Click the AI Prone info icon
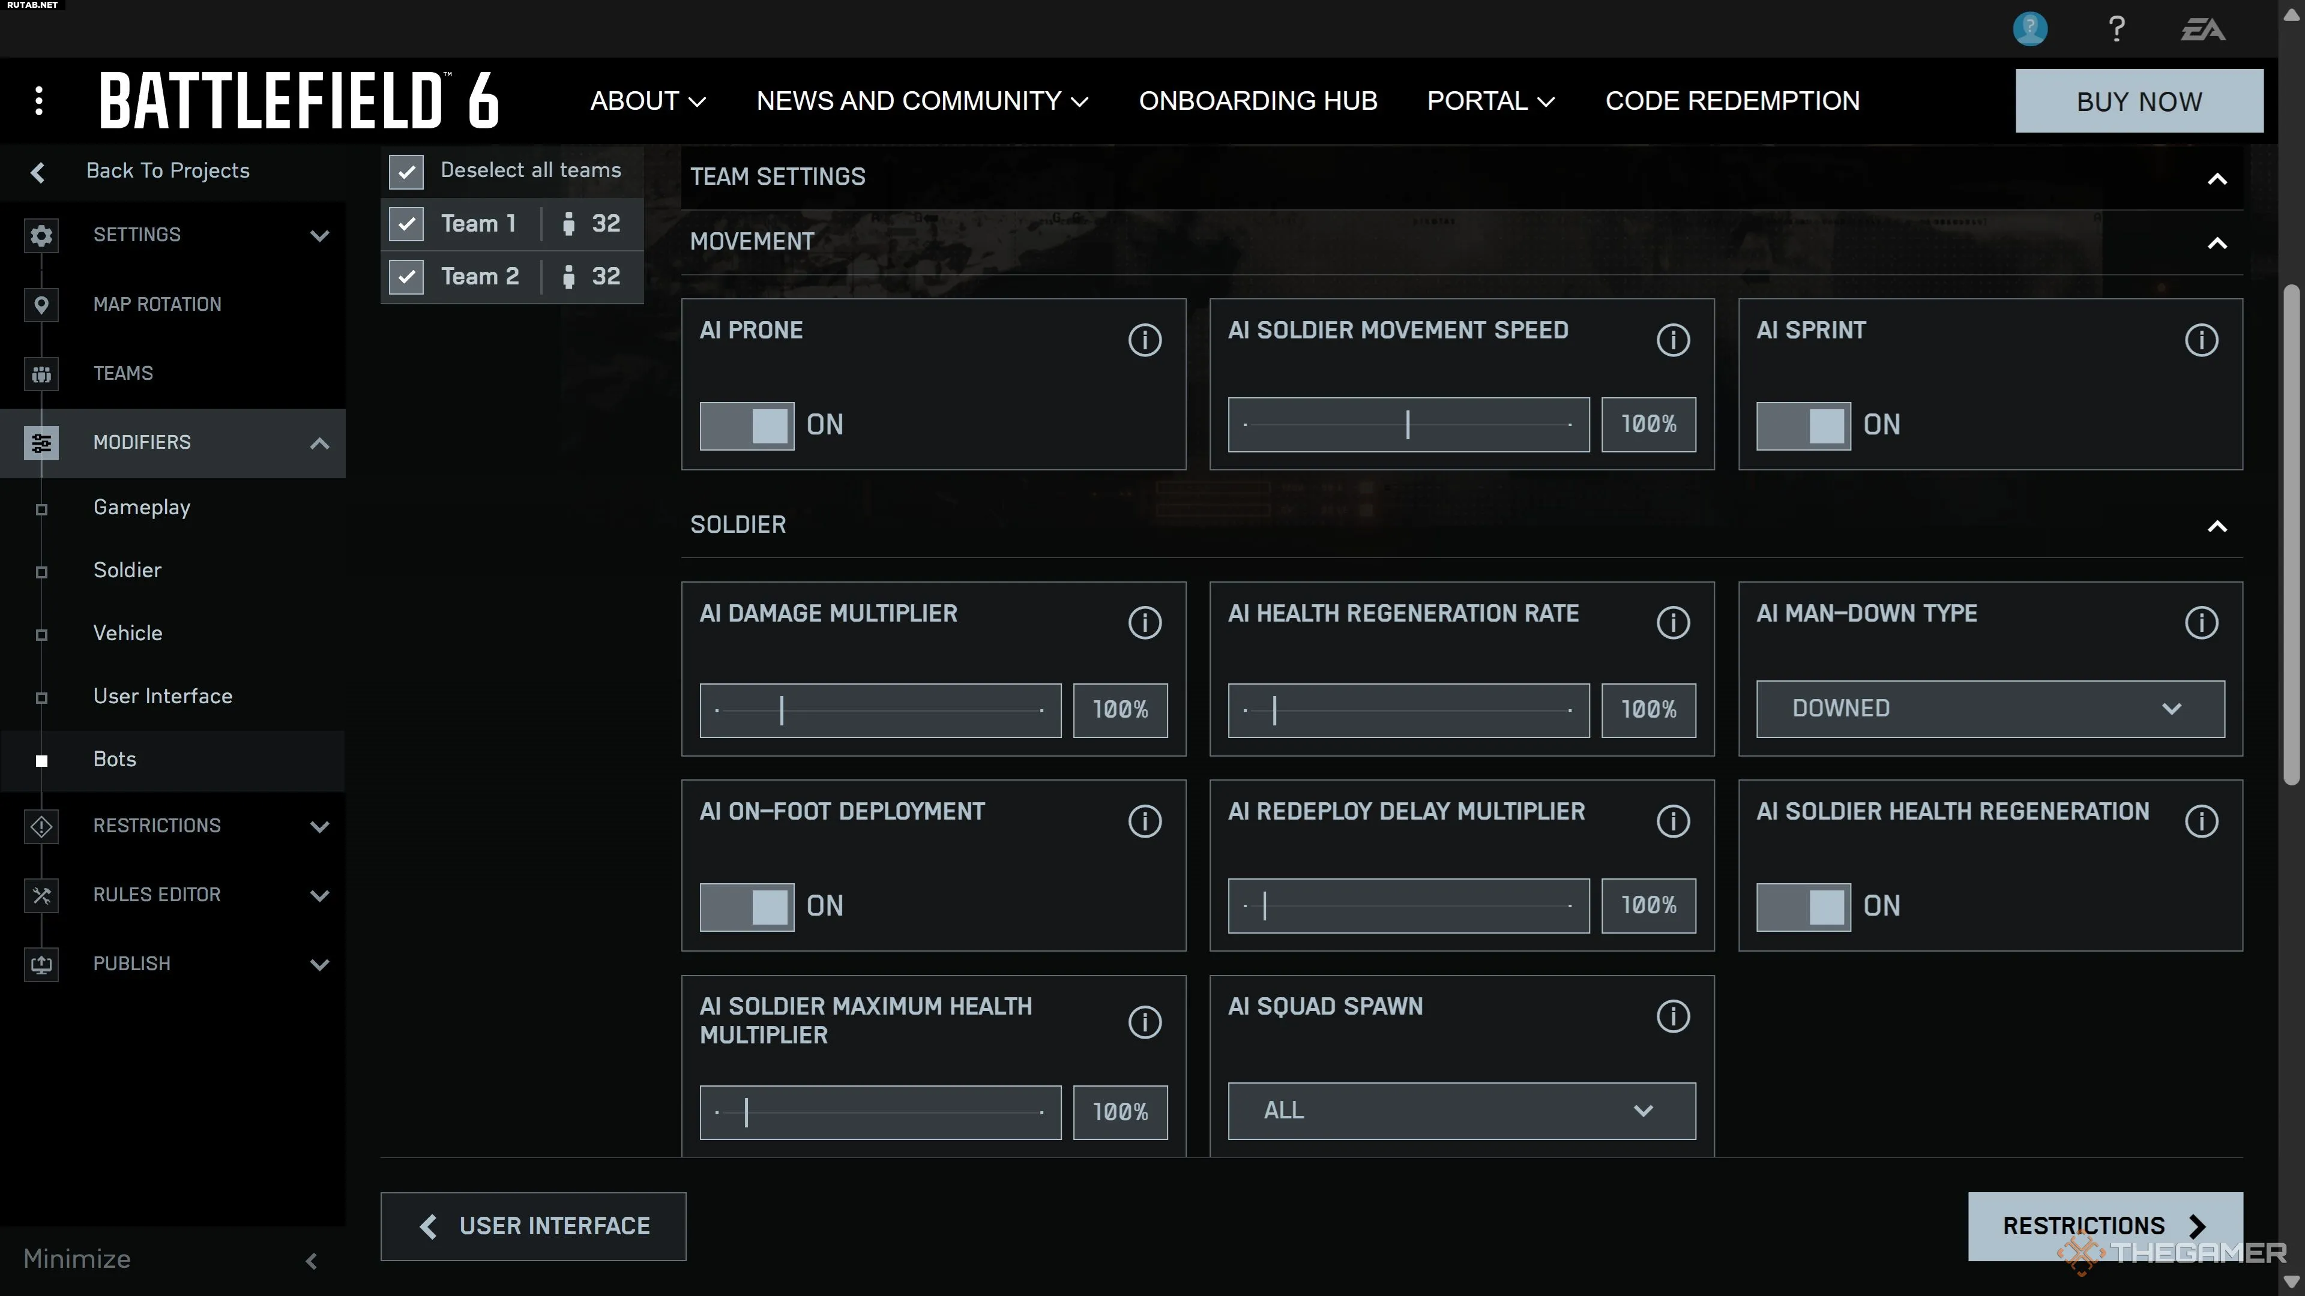2305x1296 pixels. [x=1145, y=340]
